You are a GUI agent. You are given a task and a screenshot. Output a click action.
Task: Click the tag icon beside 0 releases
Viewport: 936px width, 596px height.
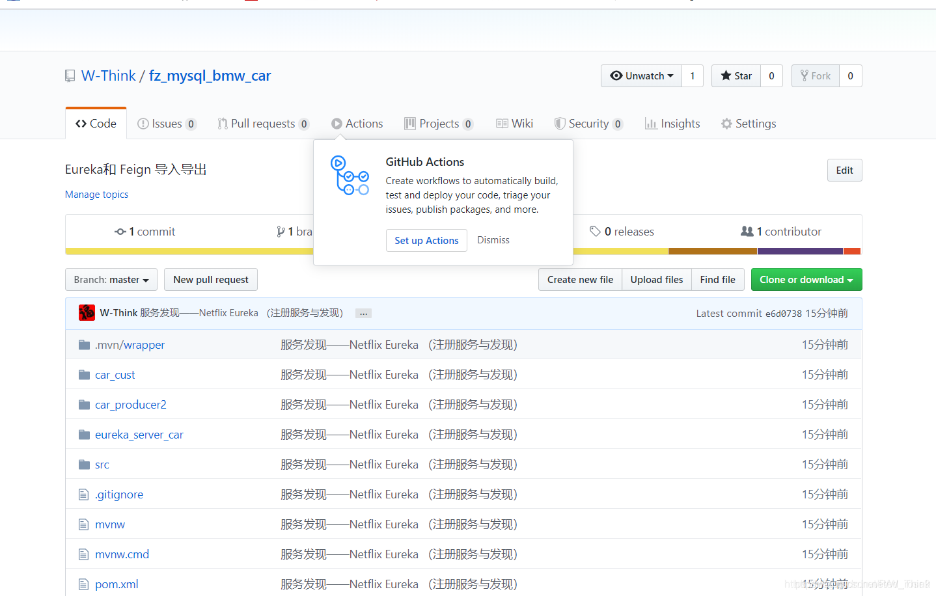pos(595,232)
